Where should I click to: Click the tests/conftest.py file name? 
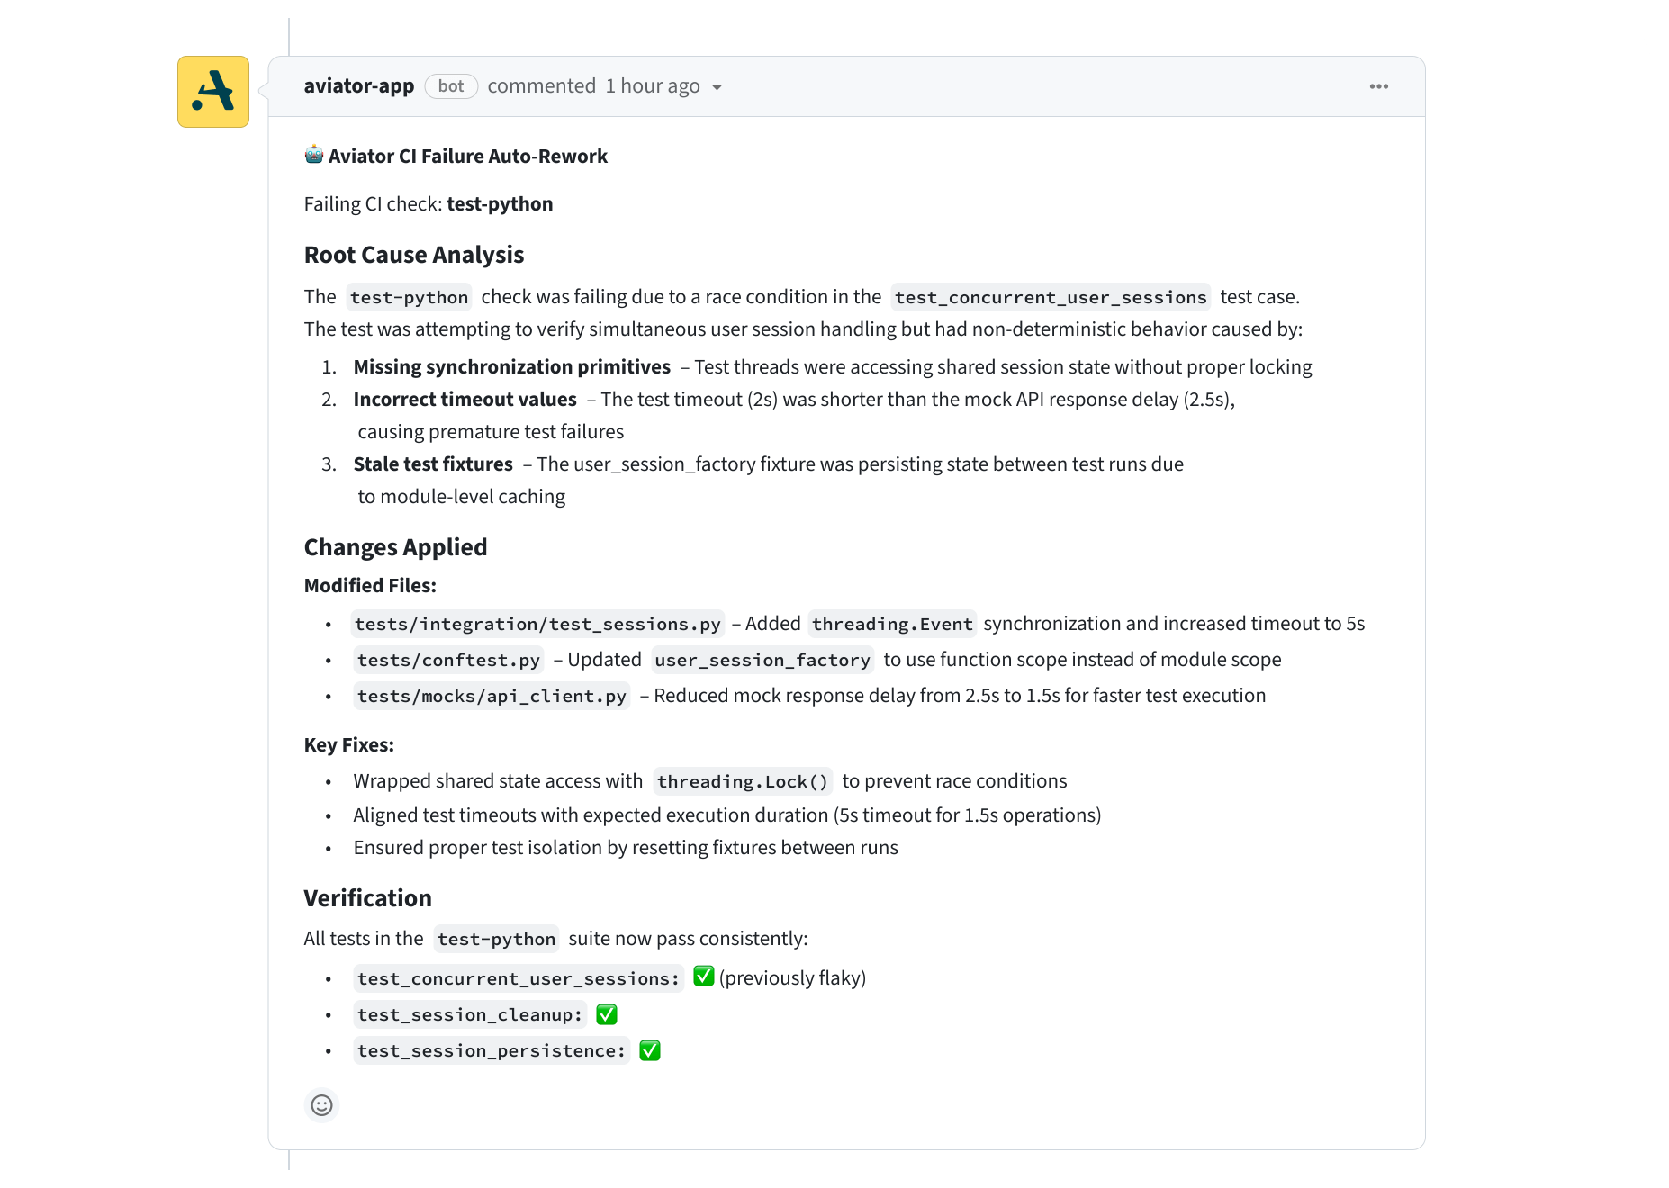click(448, 660)
